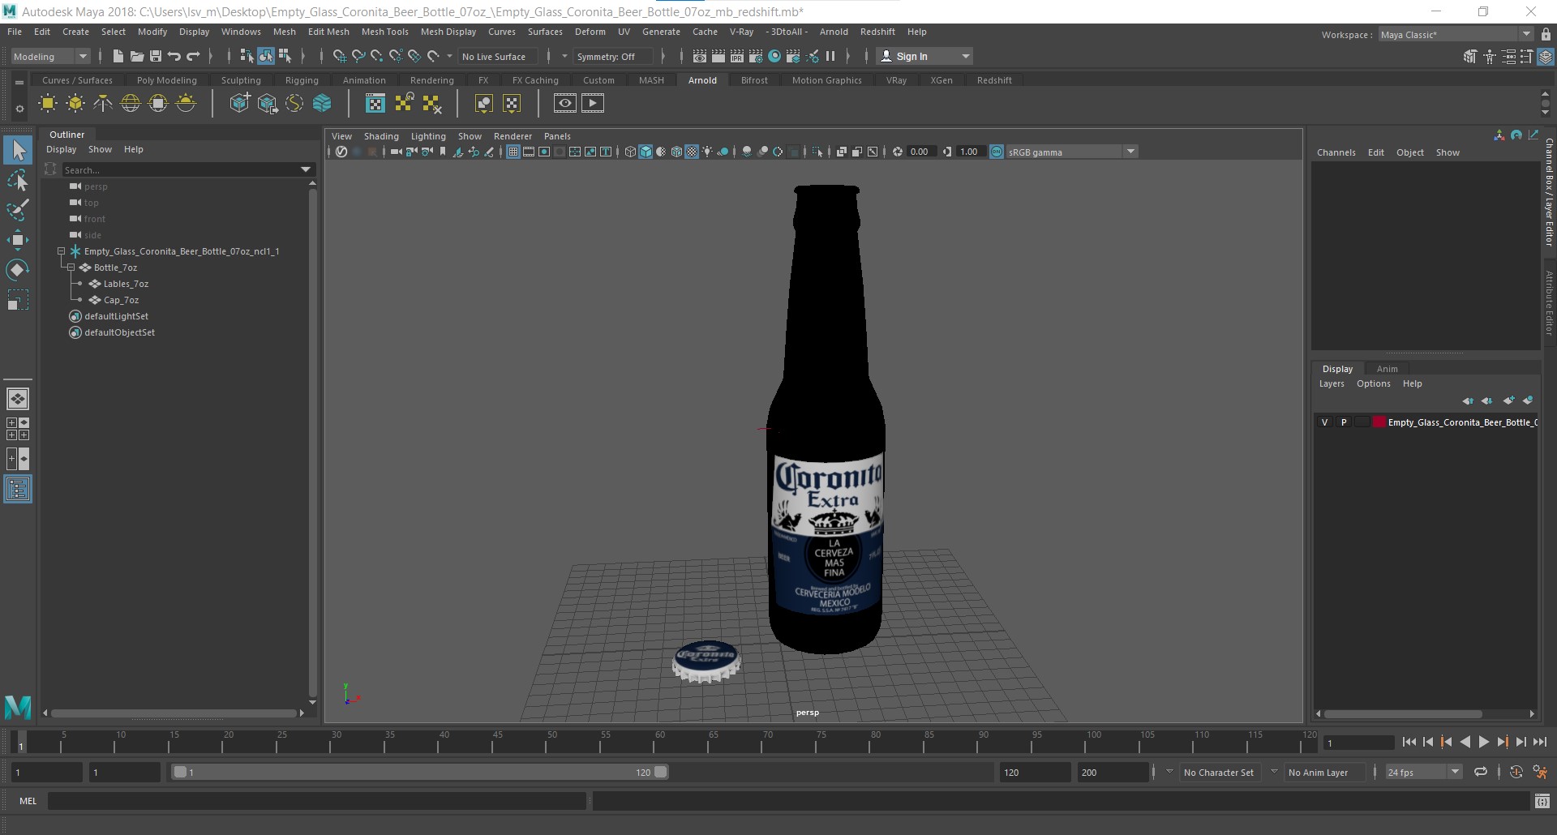The width and height of the screenshot is (1557, 835).
Task: Open the viewport Shading menu
Action: coord(381,136)
